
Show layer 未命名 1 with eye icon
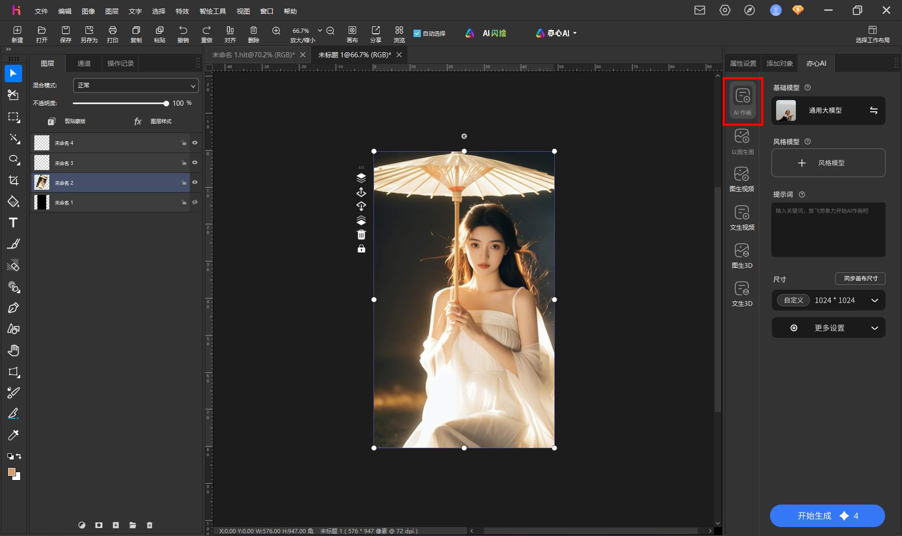195,202
